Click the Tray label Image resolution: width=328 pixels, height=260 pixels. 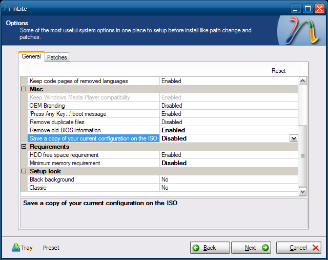click(x=27, y=248)
